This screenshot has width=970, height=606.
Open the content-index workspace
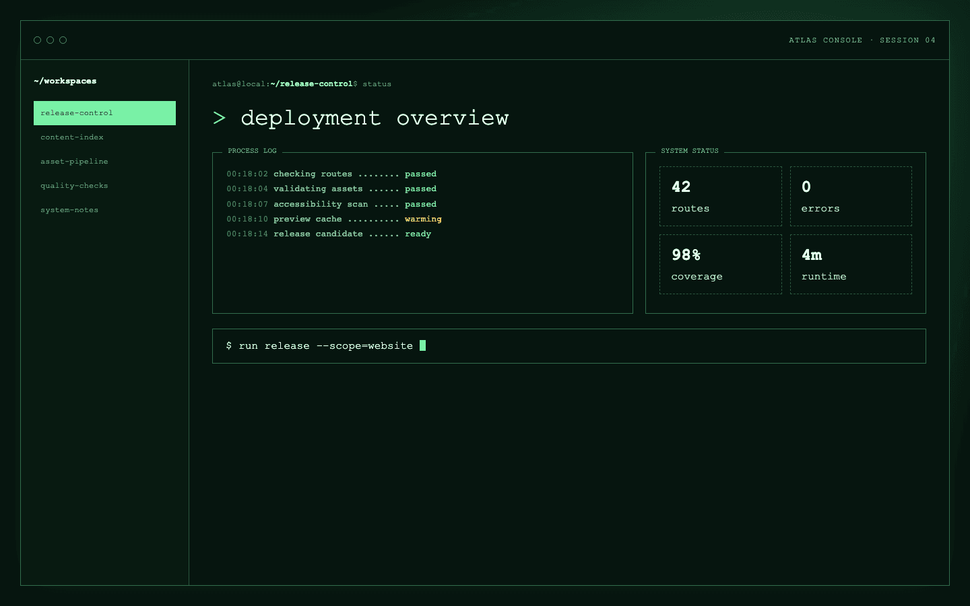[x=104, y=137]
